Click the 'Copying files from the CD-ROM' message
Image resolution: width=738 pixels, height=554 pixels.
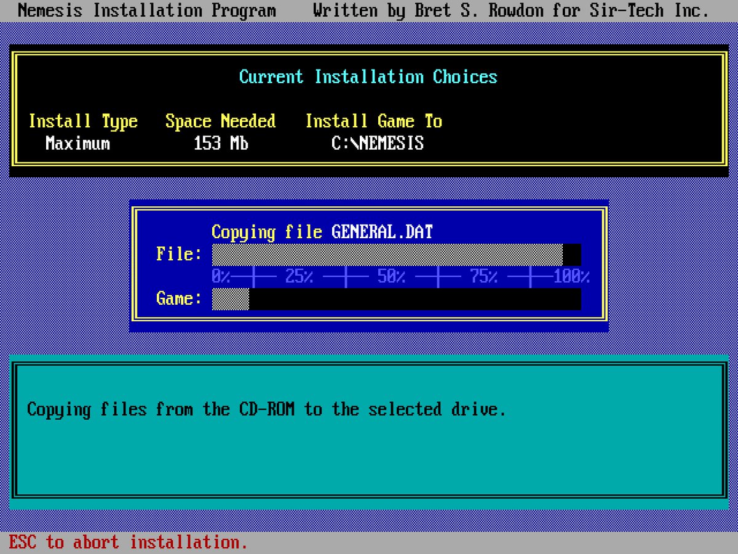(266, 410)
